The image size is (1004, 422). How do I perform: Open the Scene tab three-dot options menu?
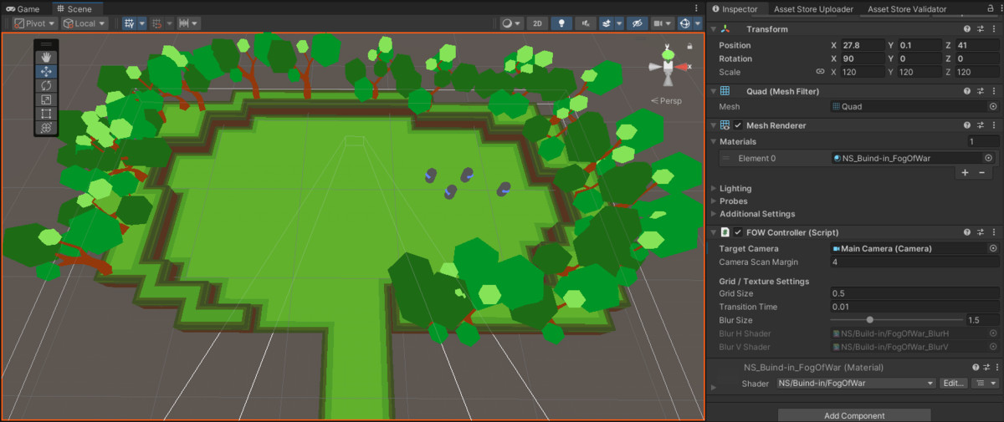[695, 8]
